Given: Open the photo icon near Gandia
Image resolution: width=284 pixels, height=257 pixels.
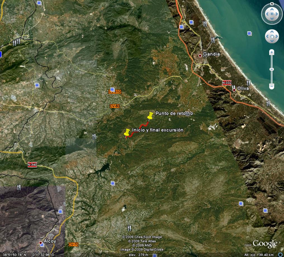Looking at the screenshot, I should point(191,22).
